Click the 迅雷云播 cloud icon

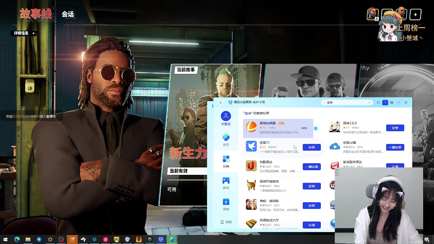(x=335, y=146)
